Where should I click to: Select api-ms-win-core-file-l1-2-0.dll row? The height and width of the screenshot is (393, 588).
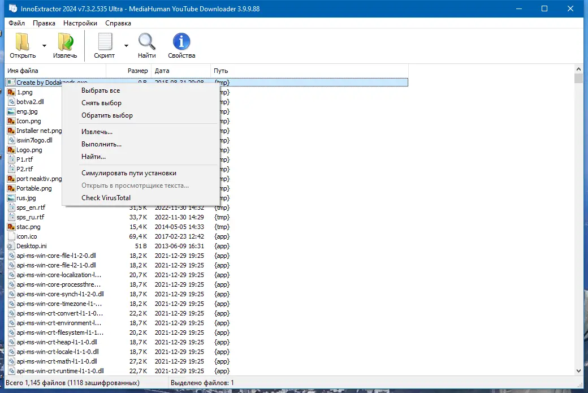point(206,256)
